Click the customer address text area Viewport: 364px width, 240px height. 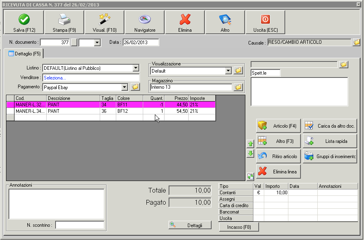pyautogui.click(x=299, y=92)
